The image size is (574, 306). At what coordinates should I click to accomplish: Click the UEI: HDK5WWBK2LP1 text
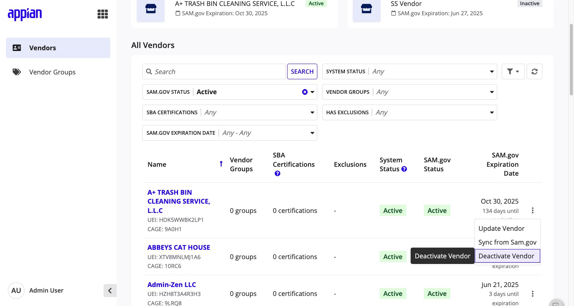175,220
